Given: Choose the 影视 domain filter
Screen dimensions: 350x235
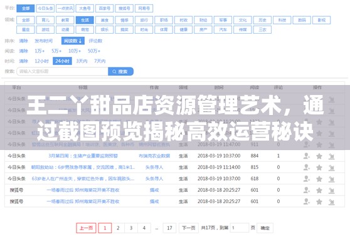Looking at the screenshot, I should pyautogui.click(x=322, y=20).
